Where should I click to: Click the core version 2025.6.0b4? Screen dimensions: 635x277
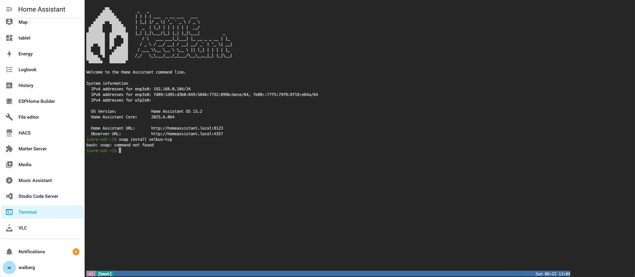pyautogui.click(x=163, y=117)
